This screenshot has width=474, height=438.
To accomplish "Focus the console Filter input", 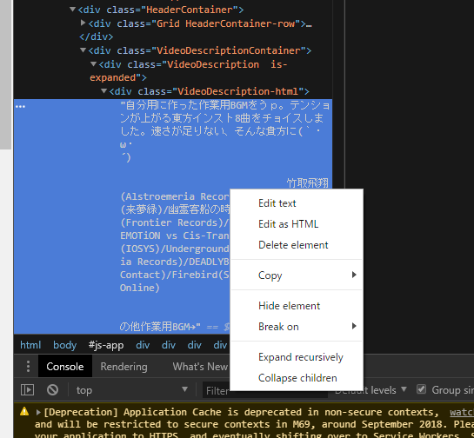I will 265,390.
